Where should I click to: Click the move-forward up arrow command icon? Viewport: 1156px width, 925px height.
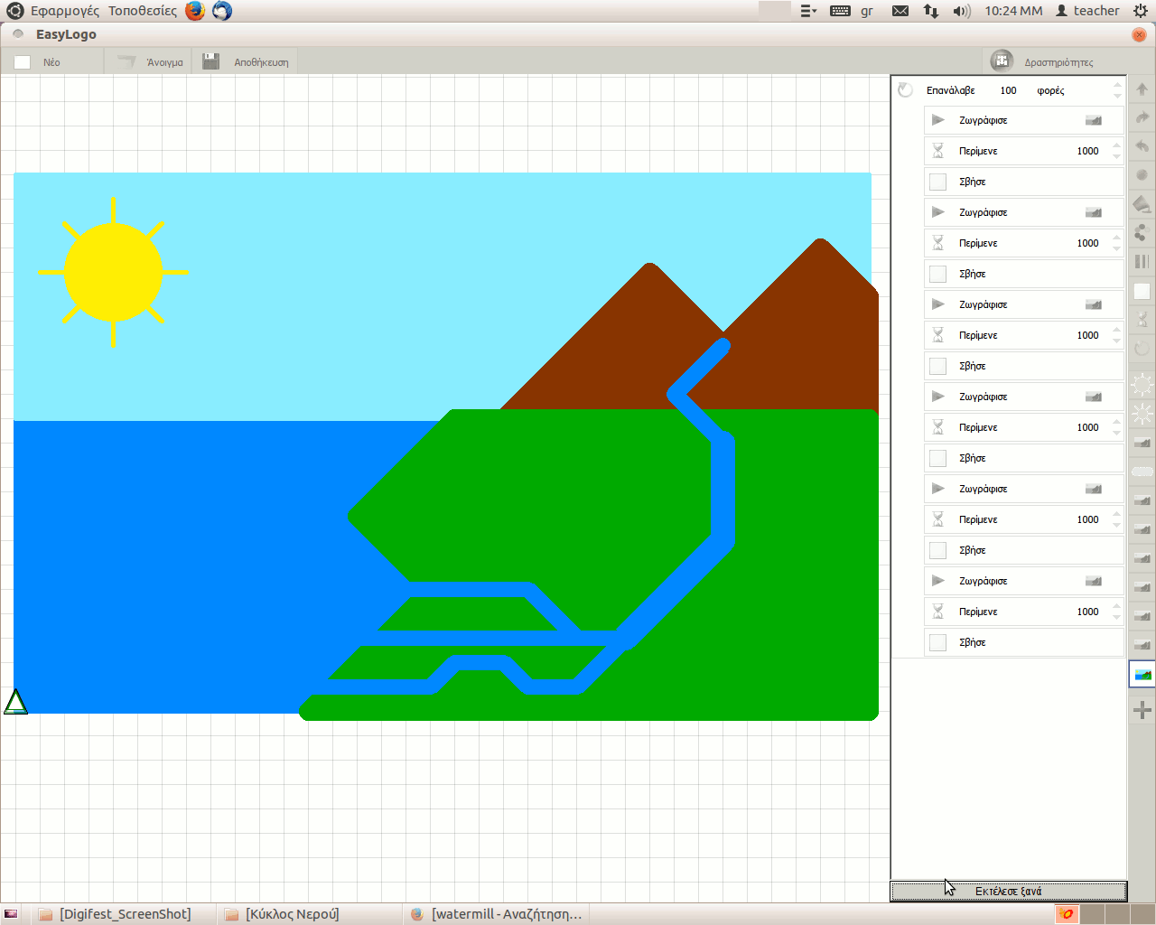tap(1142, 89)
